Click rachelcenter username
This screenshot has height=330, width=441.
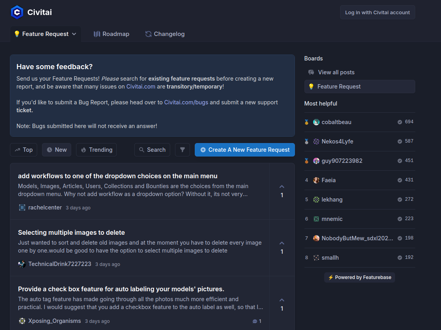45,207
